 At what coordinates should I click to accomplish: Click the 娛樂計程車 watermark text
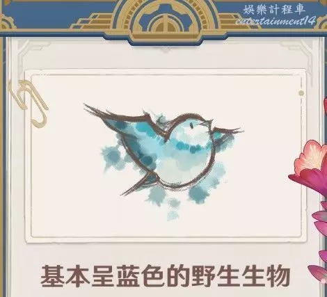[x=274, y=10]
